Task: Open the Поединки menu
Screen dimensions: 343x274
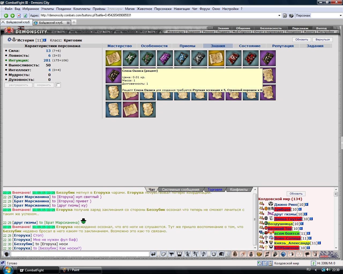Action: click(64, 9)
